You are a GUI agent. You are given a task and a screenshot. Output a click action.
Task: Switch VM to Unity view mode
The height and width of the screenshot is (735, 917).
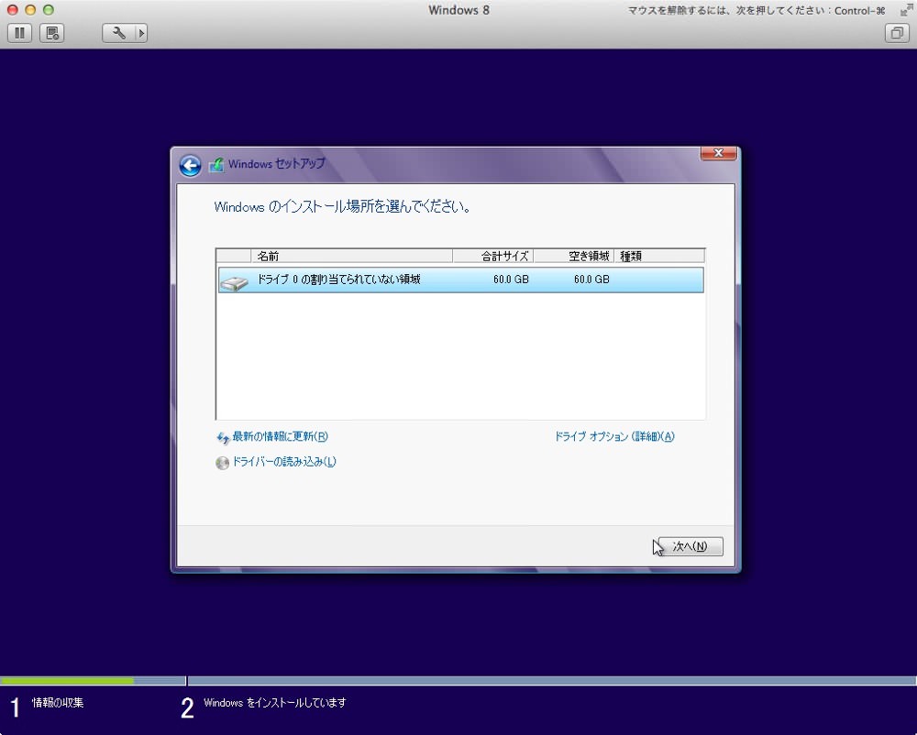pos(897,33)
